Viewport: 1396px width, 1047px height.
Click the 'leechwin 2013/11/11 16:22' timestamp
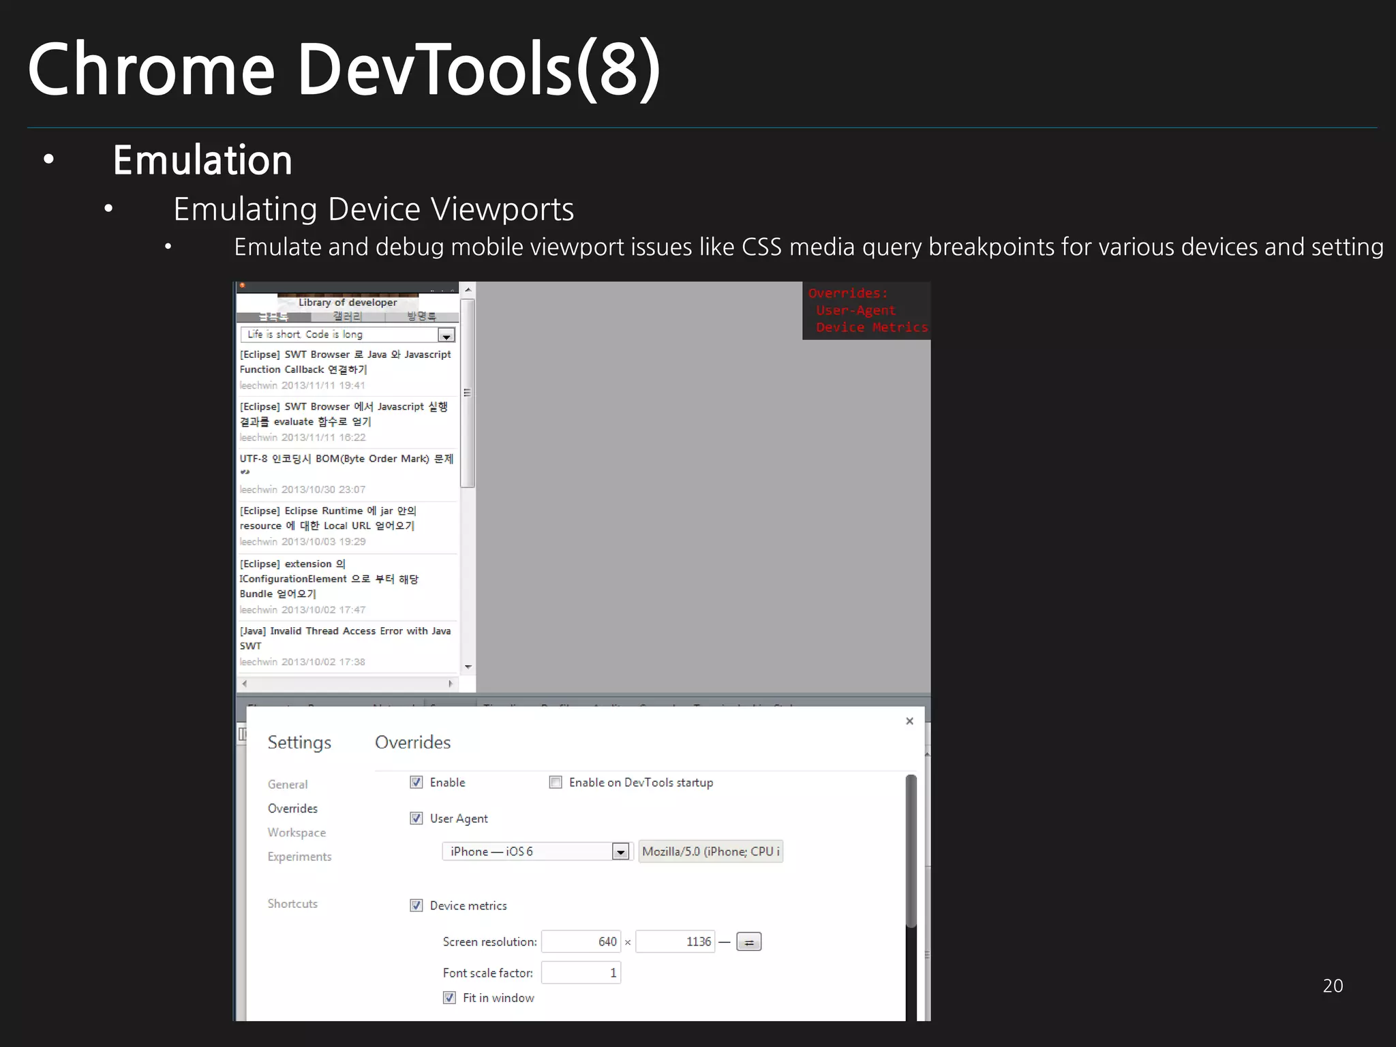(303, 438)
